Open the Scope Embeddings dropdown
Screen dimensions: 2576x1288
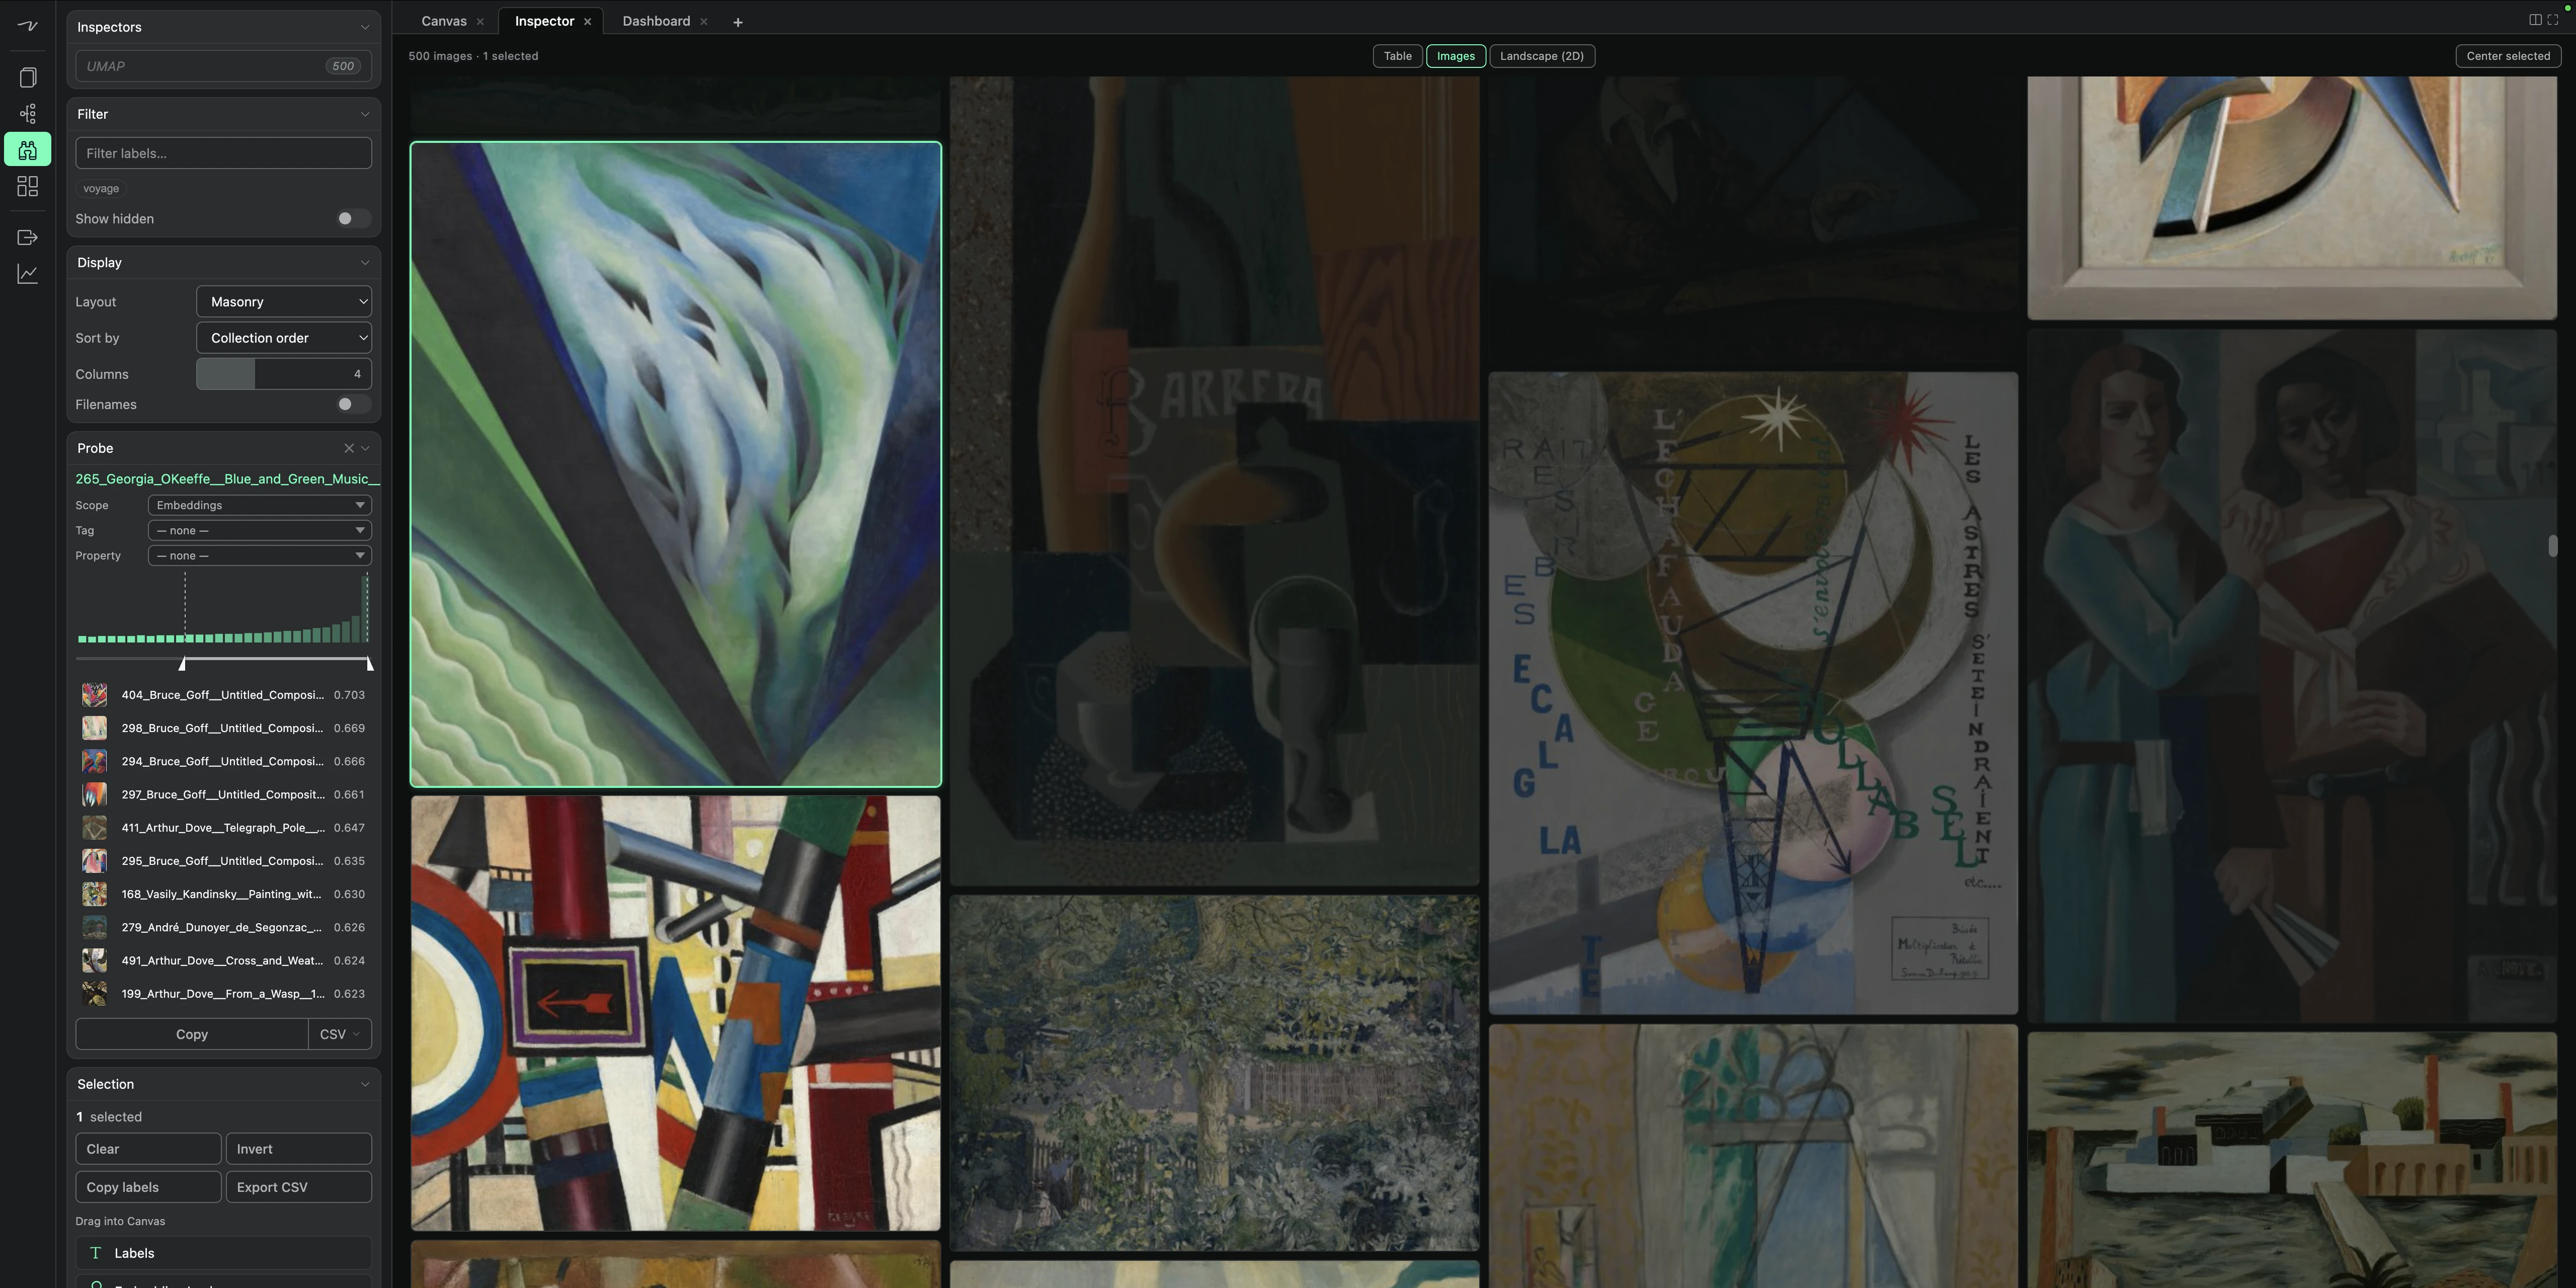[260, 505]
